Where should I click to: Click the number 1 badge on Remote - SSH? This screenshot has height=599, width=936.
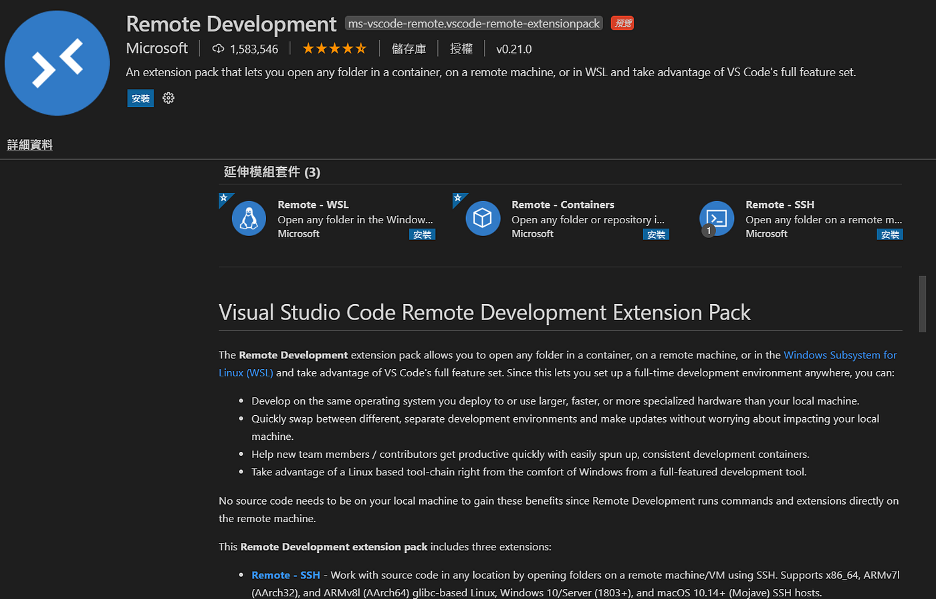[709, 230]
